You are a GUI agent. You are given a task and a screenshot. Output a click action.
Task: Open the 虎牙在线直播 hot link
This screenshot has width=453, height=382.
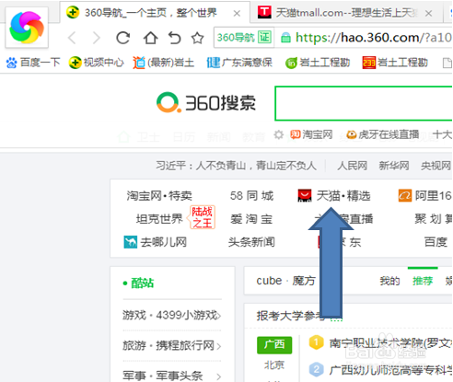[383, 134]
